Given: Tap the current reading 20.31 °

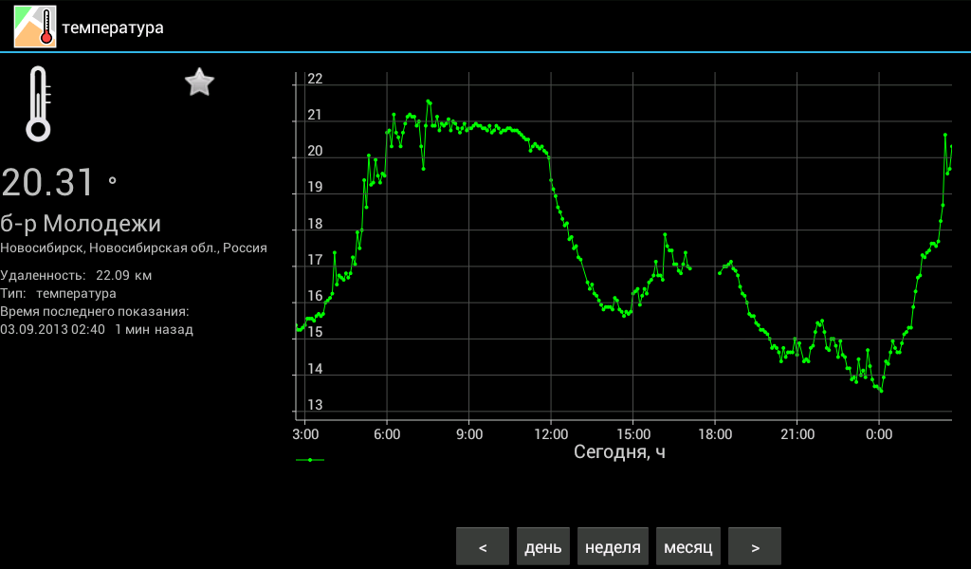Looking at the screenshot, I should 60,182.
